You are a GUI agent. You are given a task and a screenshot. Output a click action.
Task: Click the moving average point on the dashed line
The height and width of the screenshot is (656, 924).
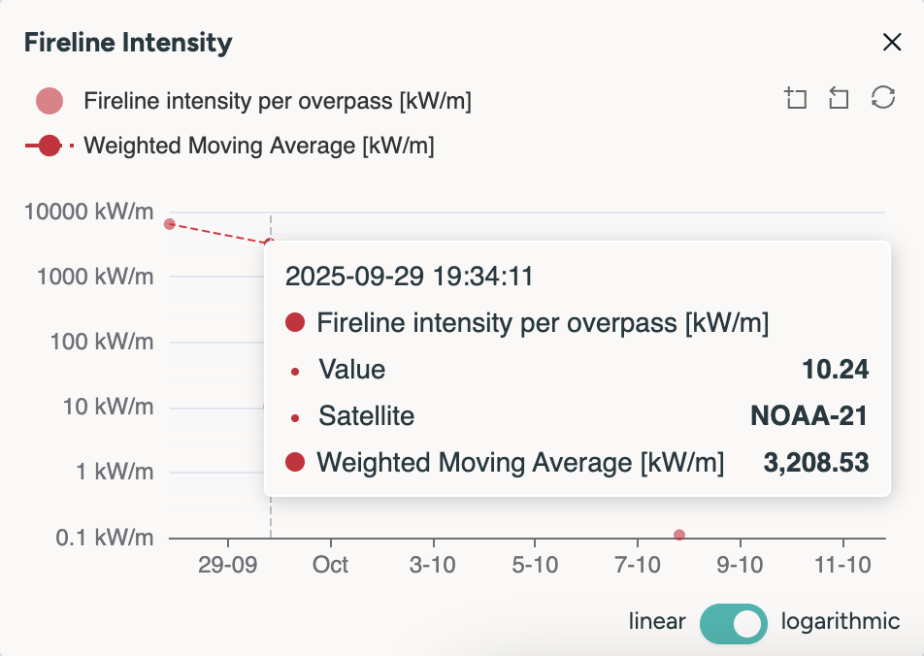(270, 242)
